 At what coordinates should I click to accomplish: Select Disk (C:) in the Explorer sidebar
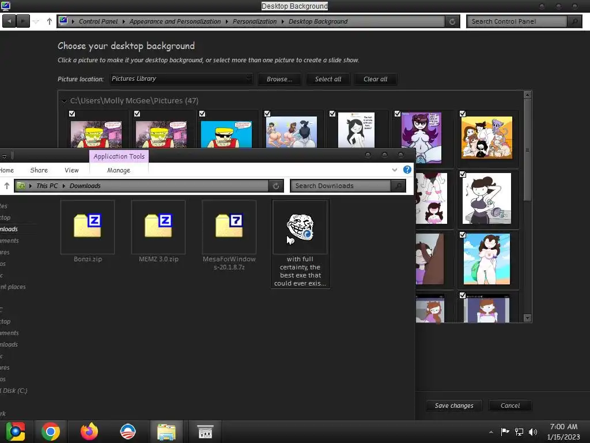coord(14,391)
